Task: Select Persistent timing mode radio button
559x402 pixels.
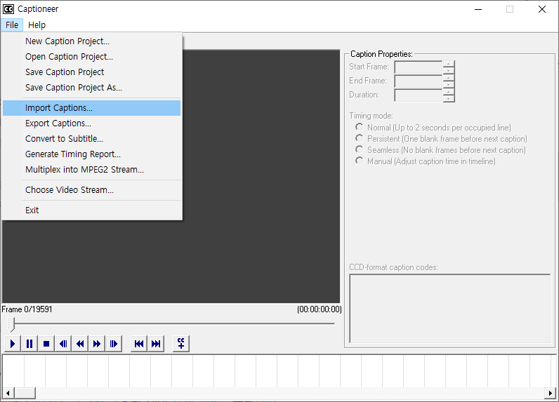Action: [360, 138]
